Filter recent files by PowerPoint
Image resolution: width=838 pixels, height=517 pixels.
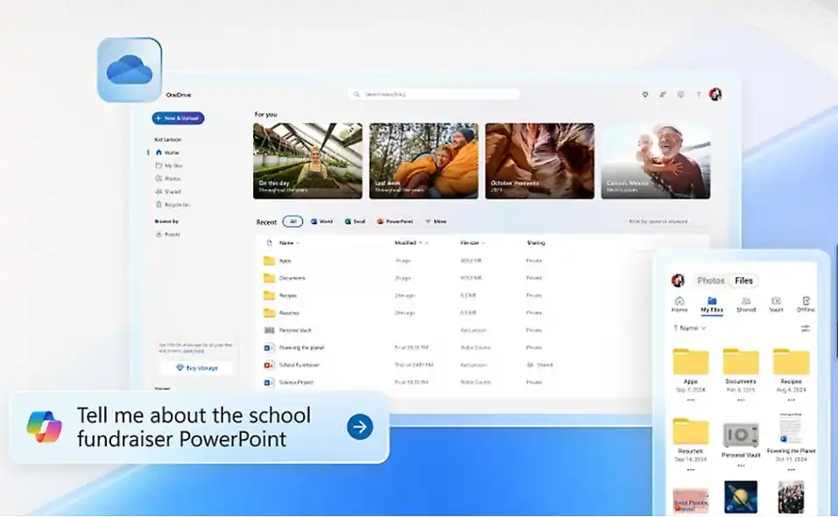394,221
